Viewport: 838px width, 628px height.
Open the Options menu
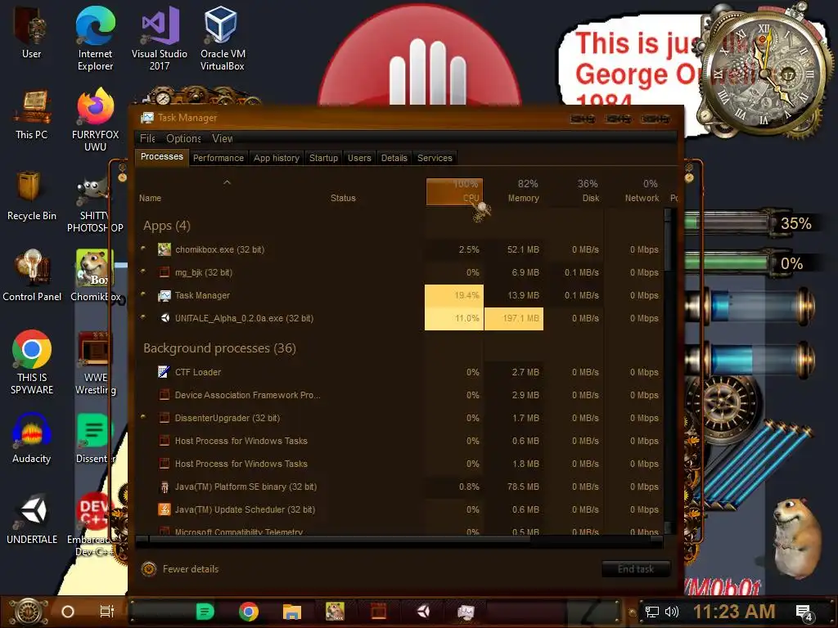(x=183, y=138)
